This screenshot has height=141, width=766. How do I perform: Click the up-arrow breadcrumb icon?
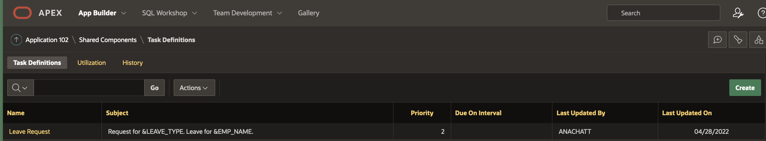tap(16, 40)
